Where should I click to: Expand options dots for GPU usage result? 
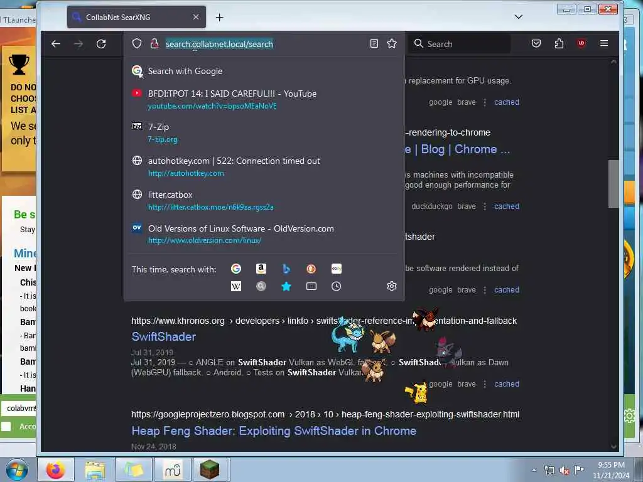click(x=485, y=102)
